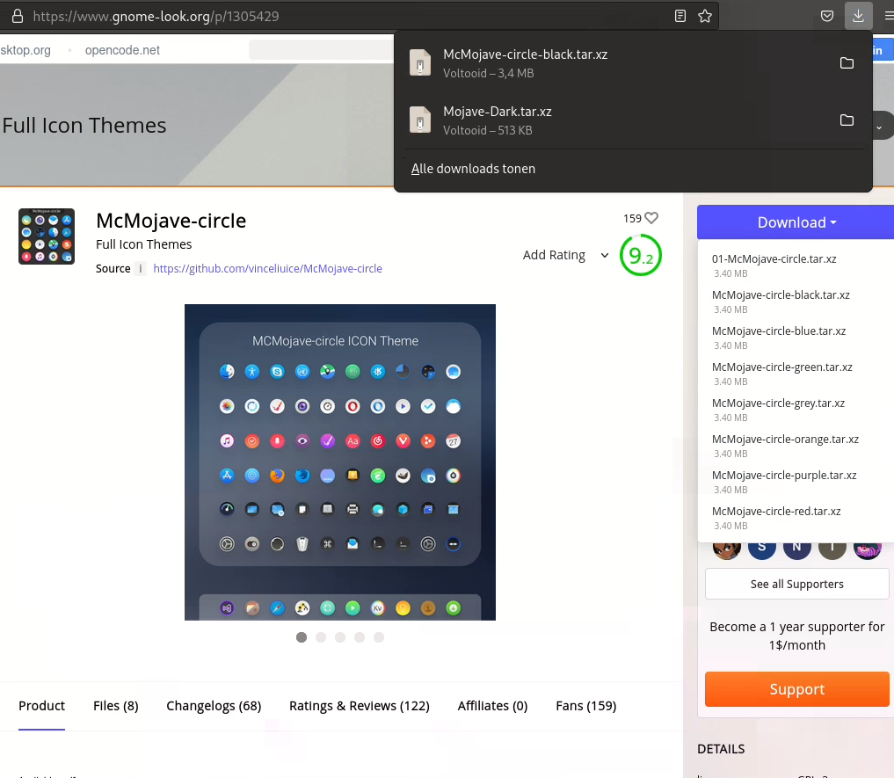Select McMojave-circle-black.tar.xz in download list
The image size is (894, 778).
tap(781, 294)
